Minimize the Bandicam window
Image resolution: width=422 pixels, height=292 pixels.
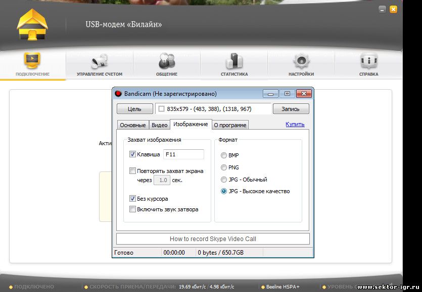[270, 94]
